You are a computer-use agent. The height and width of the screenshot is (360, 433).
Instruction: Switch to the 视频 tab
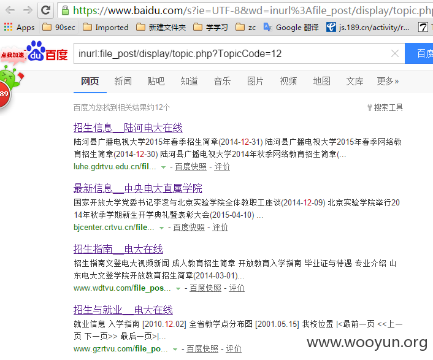[288, 81]
